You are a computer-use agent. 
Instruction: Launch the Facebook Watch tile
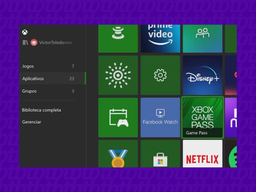tap(160, 117)
